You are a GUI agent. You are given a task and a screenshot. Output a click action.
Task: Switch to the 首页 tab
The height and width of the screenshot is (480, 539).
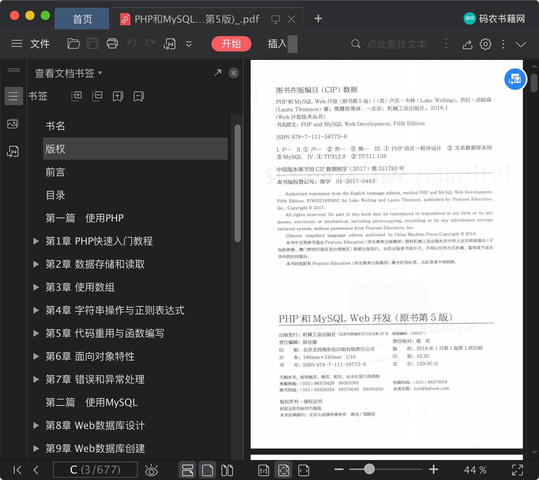coord(82,19)
